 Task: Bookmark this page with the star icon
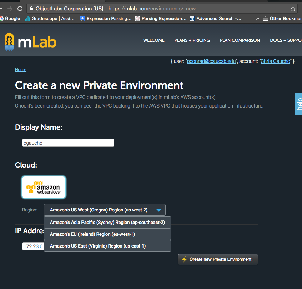pyautogui.click(x=293, y=9)
